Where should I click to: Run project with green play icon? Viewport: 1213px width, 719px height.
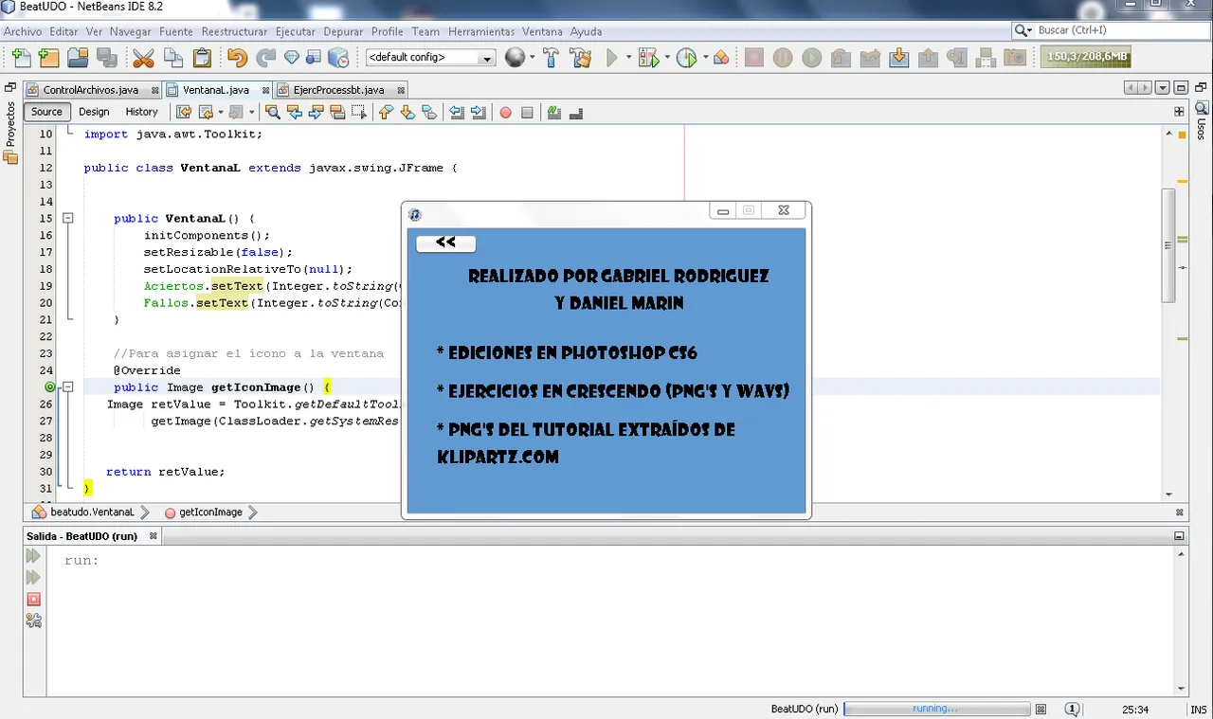pyautogui.click(x=612, y=58)
